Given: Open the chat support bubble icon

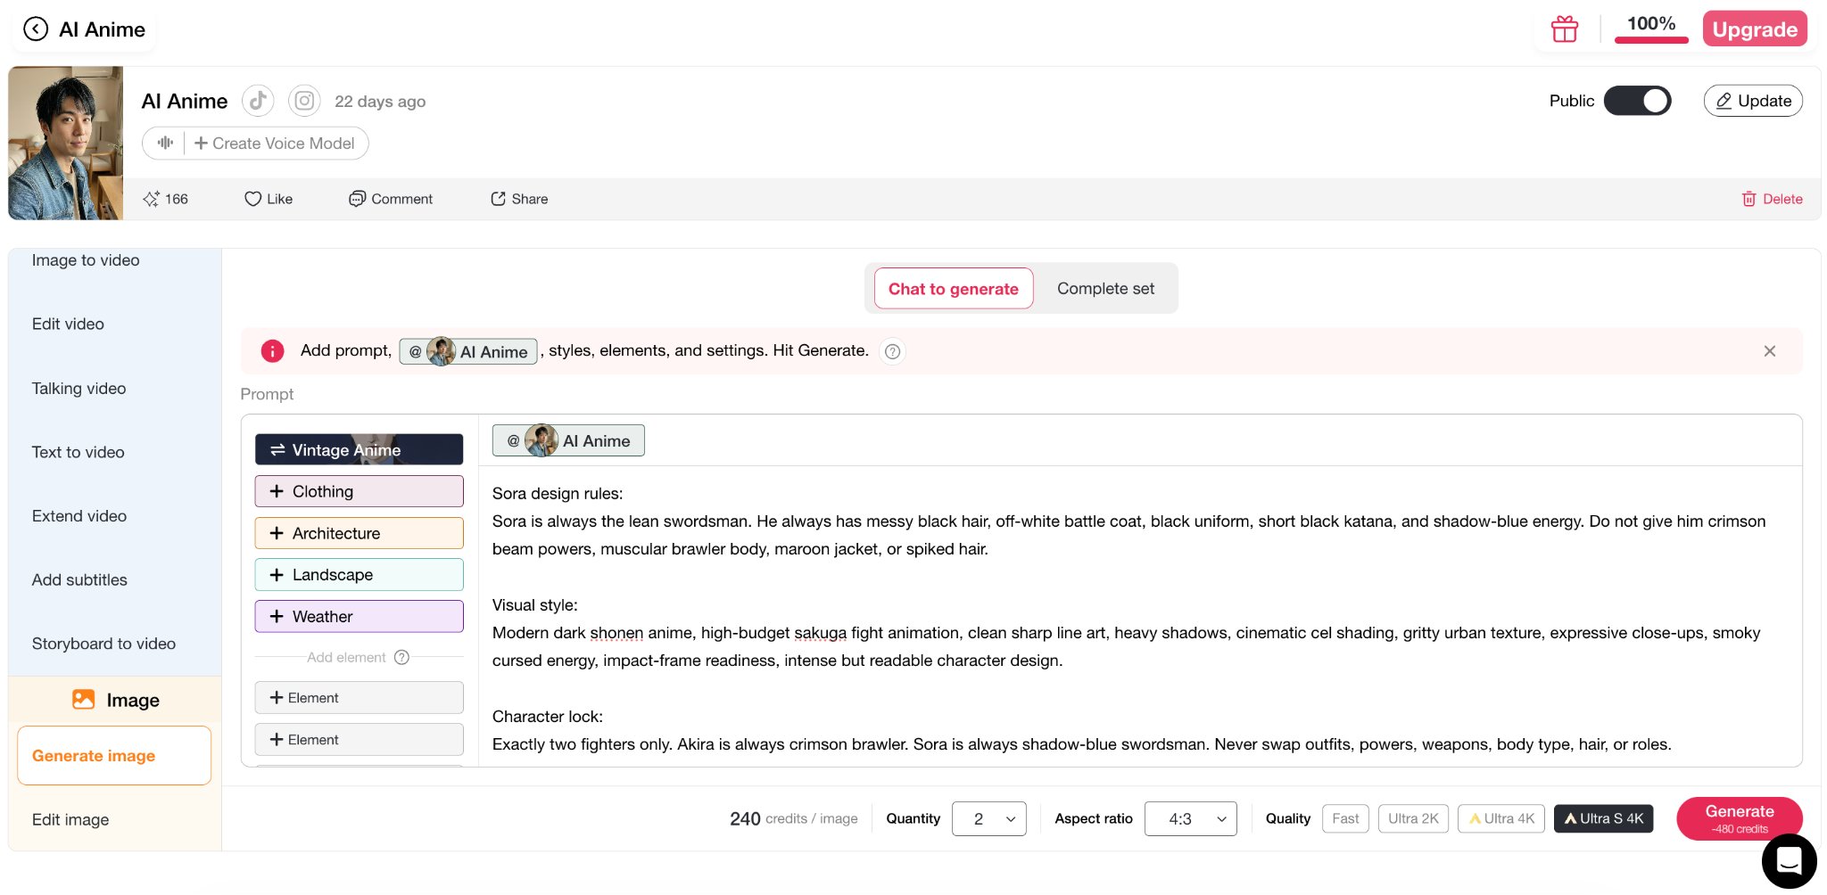Looking at the screenshot, I should (x=1789, y=861).
